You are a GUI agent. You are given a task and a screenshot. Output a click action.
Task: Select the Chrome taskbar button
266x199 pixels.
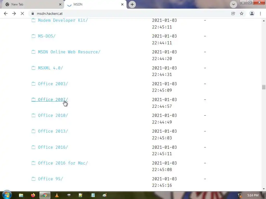45,195
